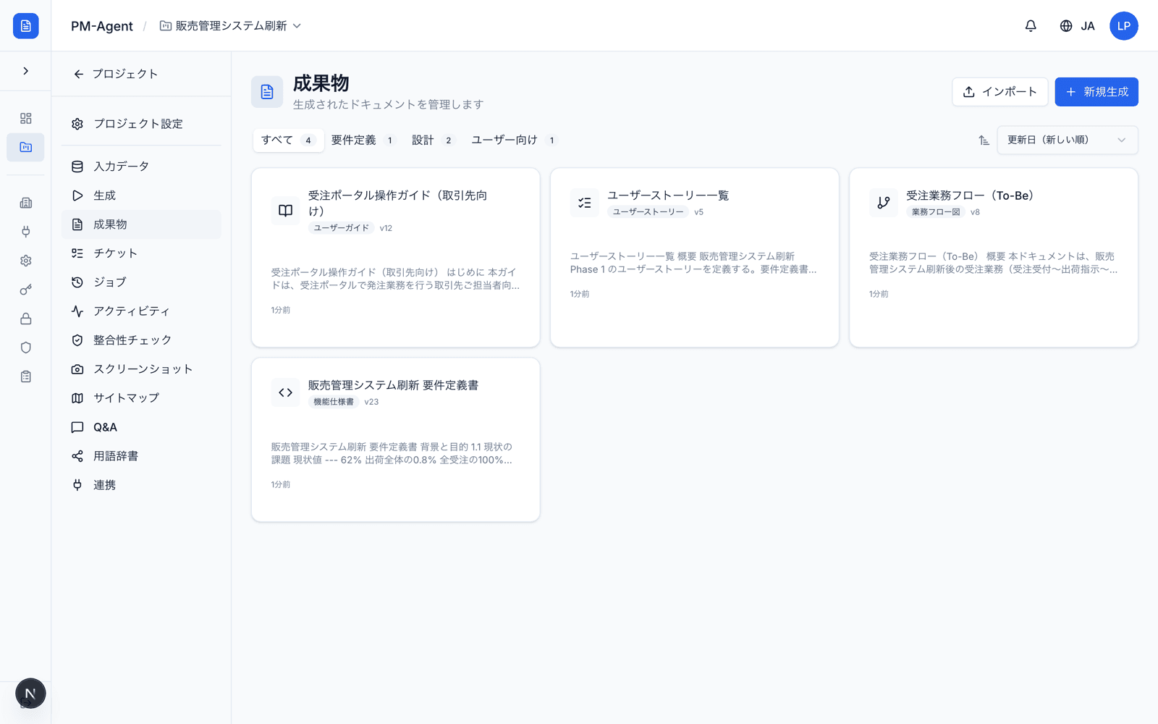Viewport: 1158px width, 724px height.
Task: Open the gear settings icon in left rail
Action: [x=26, y=261]
